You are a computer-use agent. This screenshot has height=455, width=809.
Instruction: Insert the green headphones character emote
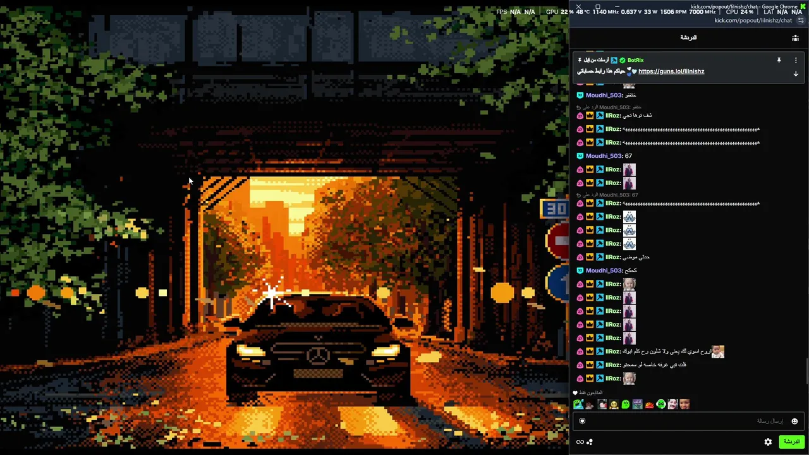660,404
